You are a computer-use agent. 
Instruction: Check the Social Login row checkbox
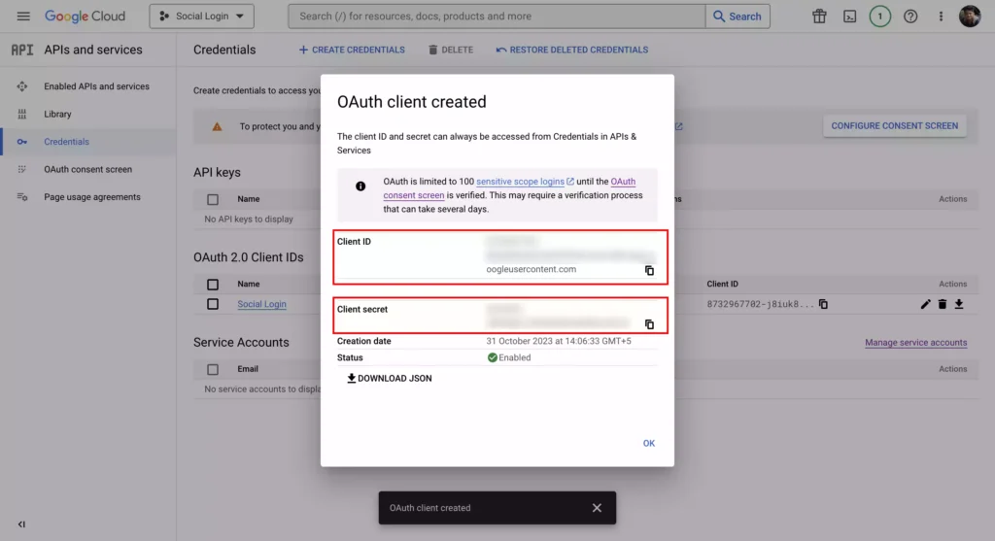tap(213, 304)
